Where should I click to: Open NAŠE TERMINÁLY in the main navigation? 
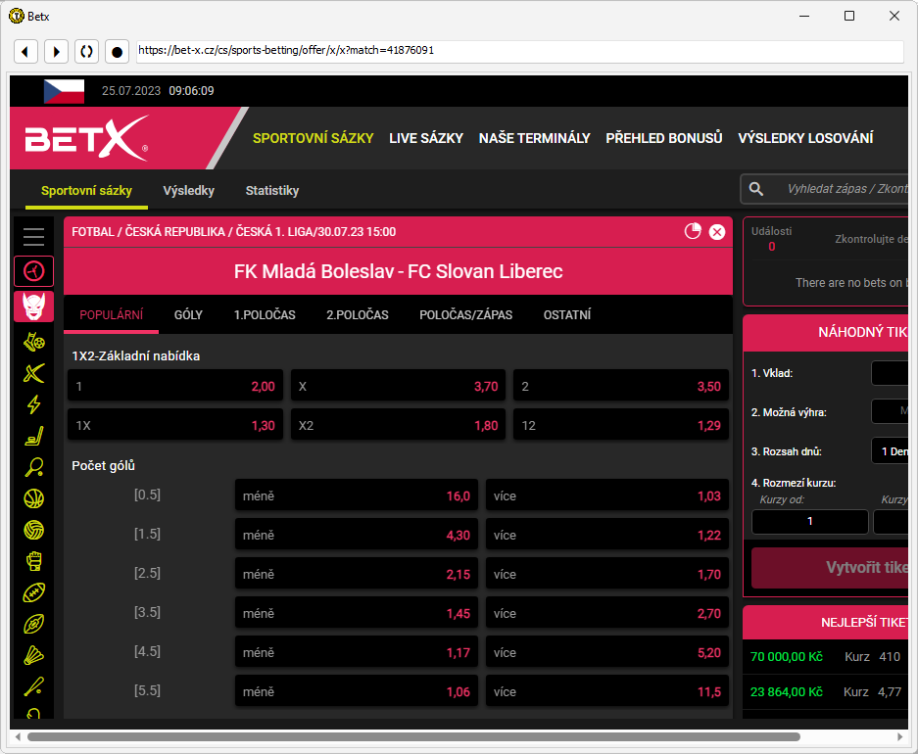click(x=535, y=138)
